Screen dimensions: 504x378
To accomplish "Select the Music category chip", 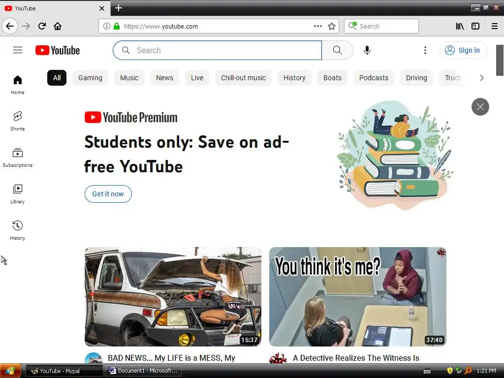I will 129,78.
